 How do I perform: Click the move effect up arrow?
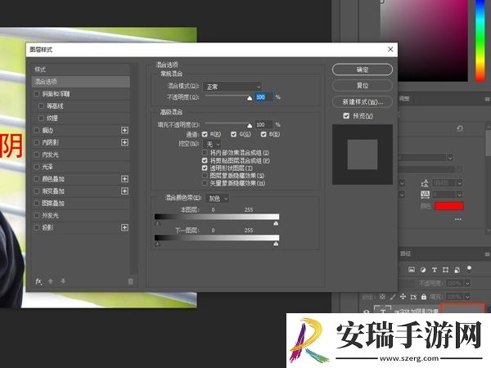(x=51, y=281)
